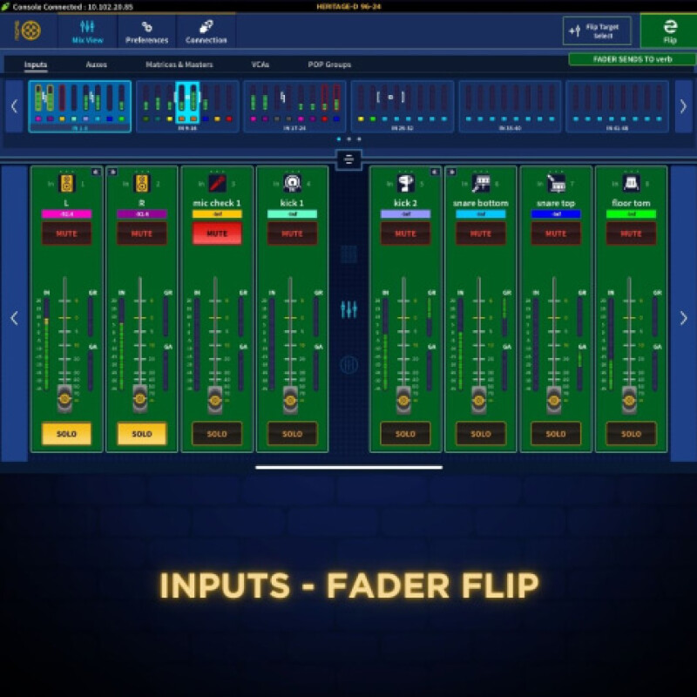This screenshot has height=697, width=697.
Task: Solo the kick 1 channel
Action: pyautogui.click(x=292, y=433)
